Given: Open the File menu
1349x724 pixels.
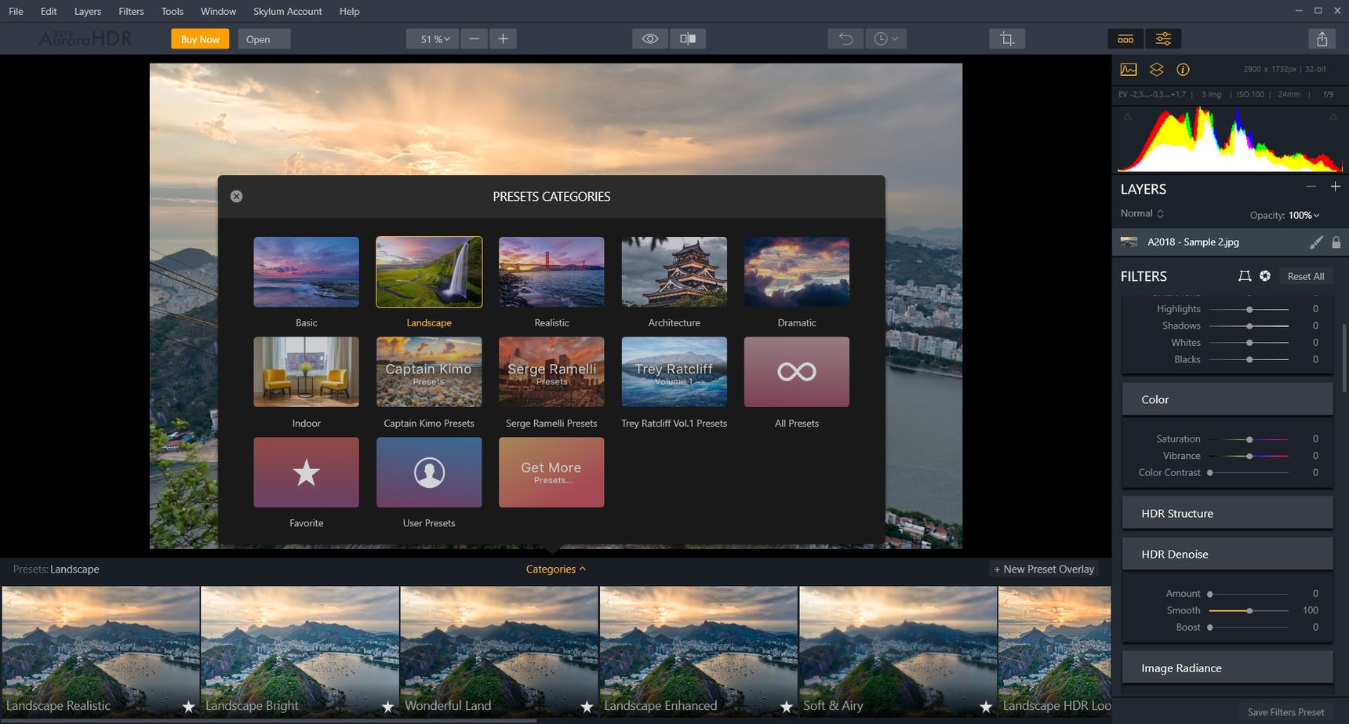Looking at the screenshot, I should [x=16, y=11].
